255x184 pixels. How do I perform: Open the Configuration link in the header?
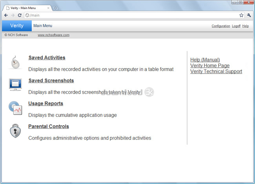click(x=221, y=26)
